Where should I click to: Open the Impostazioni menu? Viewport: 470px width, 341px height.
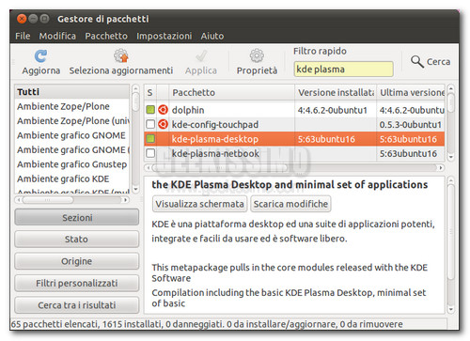coord(164,36)
